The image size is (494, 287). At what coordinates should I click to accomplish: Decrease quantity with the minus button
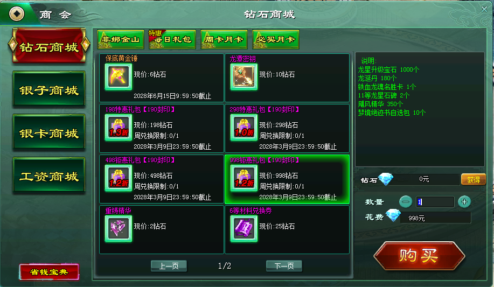pyautogui.click(x=406, y=202)
